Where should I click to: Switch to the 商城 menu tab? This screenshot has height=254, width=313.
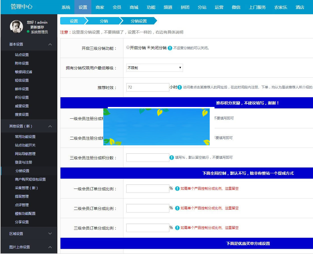click(134, 7)
